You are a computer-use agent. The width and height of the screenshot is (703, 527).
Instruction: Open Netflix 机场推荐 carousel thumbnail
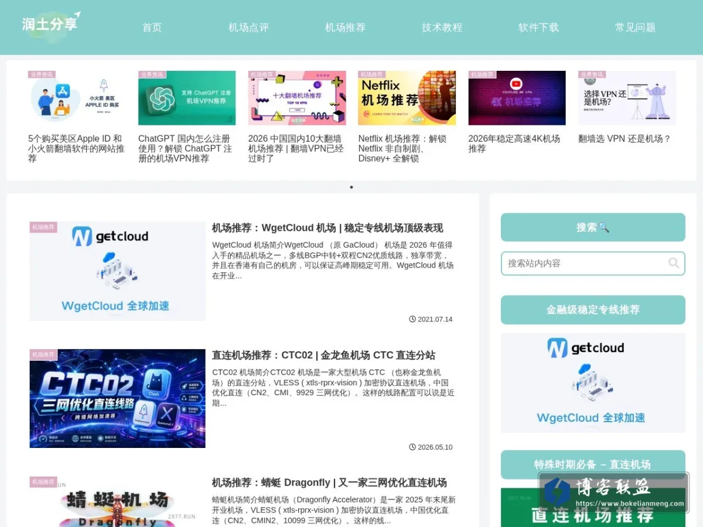point(407,98)
